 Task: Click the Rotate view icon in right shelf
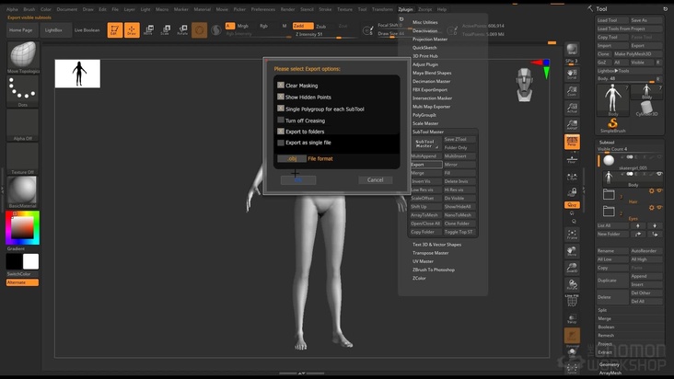(x=572, y=284)
